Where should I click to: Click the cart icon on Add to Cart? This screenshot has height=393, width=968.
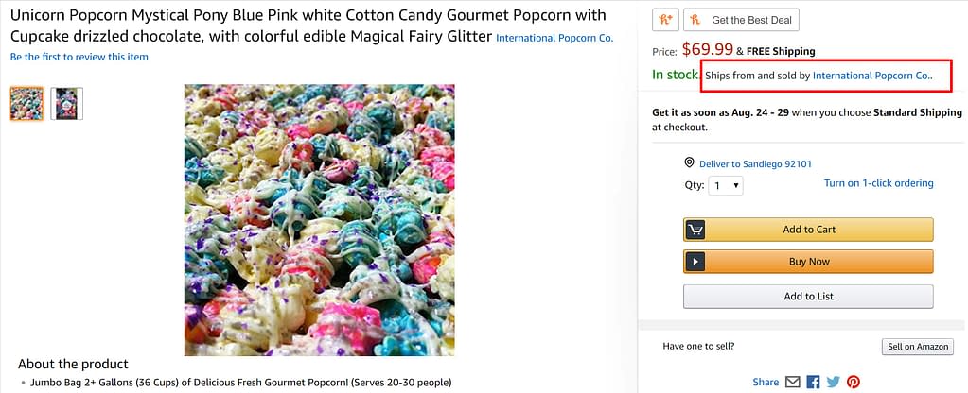tap(695, 230)
